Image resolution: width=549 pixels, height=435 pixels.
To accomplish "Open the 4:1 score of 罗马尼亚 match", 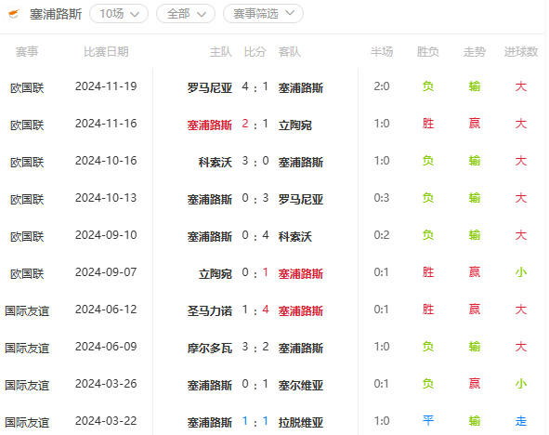I will 255,86.
